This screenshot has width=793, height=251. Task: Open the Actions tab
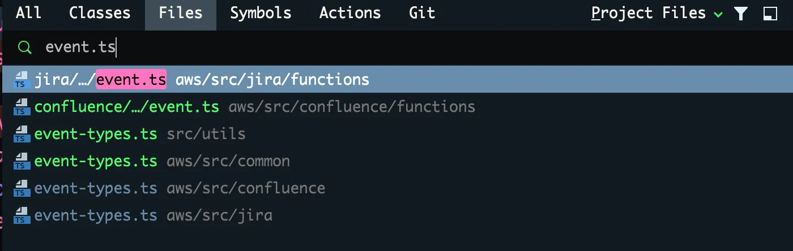point(350,13)
